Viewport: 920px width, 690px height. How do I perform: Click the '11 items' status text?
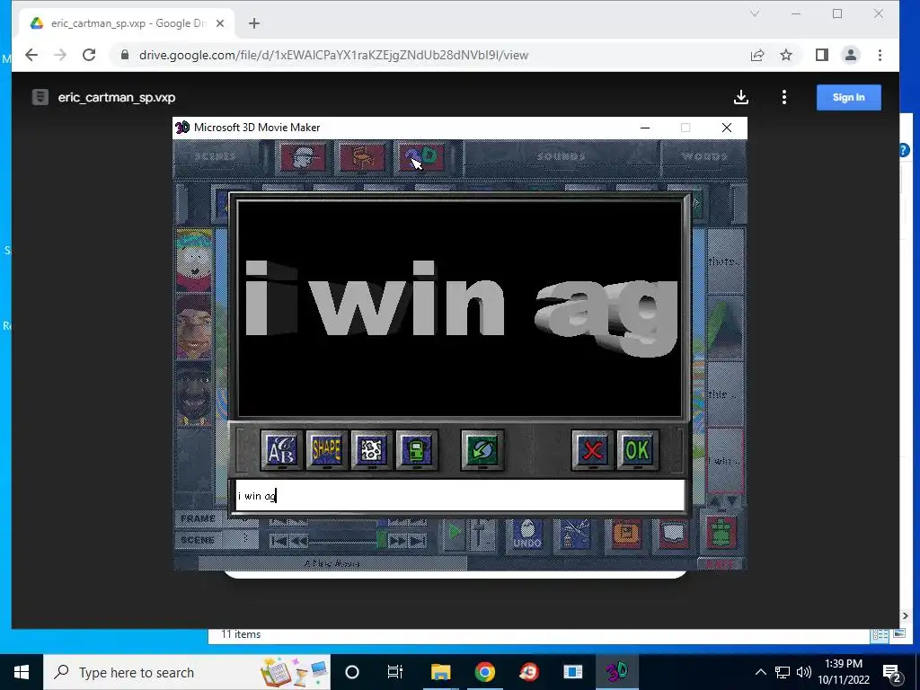241,634
